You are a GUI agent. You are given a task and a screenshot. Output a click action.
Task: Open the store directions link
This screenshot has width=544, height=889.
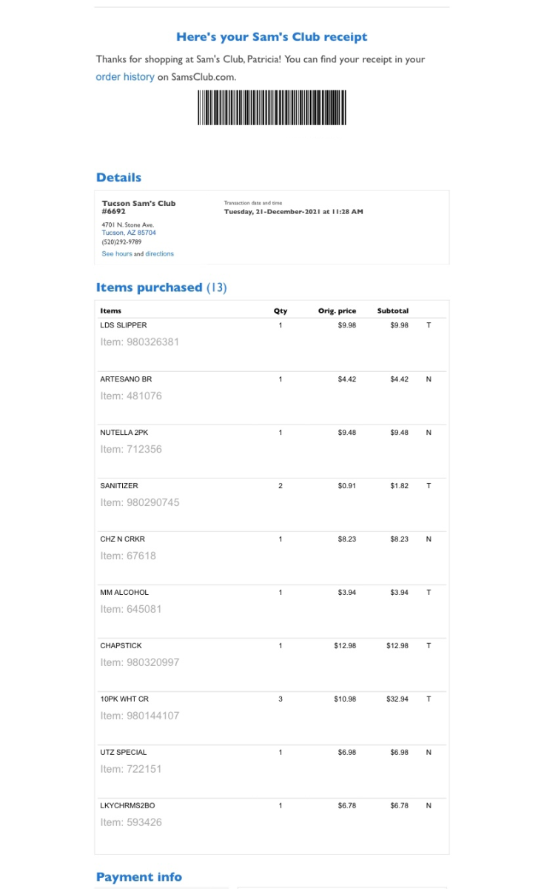[159, 254]
